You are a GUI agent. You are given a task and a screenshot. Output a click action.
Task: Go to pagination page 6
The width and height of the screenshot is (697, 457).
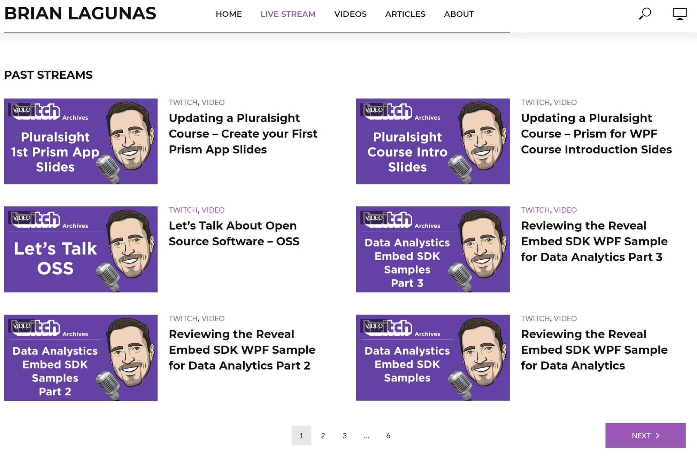(x=388, y=435)
